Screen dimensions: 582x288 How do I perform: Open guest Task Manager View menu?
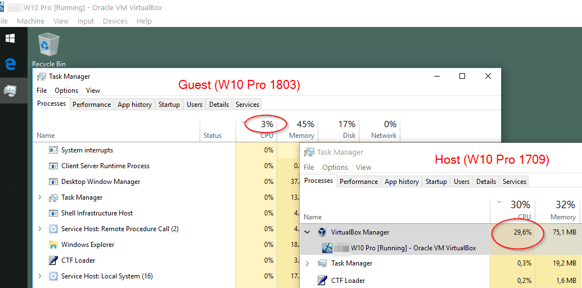(x=93, y=91)
